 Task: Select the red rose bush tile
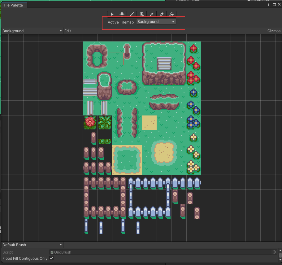[x=90, y=123]
